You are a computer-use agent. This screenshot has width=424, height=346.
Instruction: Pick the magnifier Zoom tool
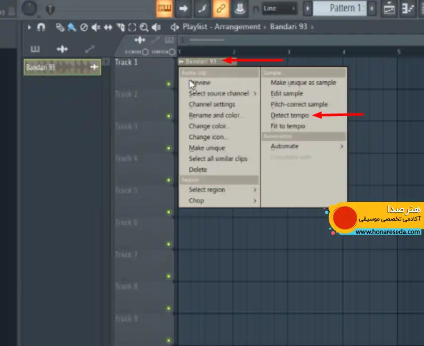144,27
